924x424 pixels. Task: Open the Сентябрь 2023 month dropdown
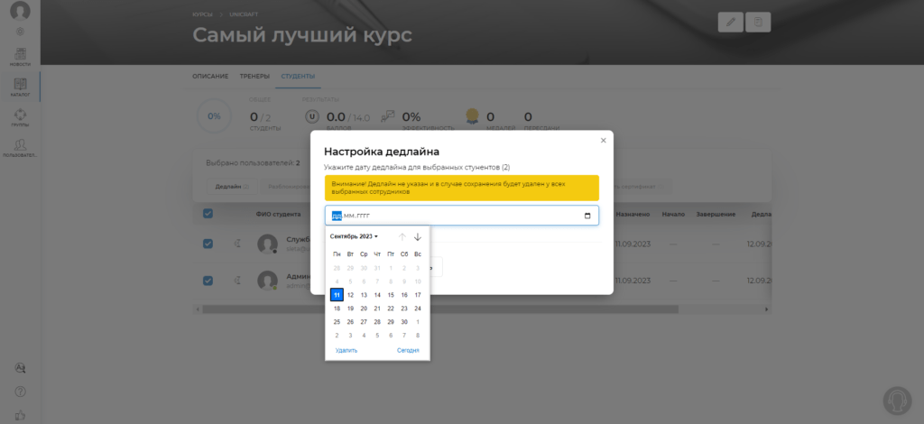[354, 236]
